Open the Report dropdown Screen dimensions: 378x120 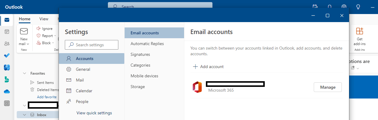click(x=55, y=36)
